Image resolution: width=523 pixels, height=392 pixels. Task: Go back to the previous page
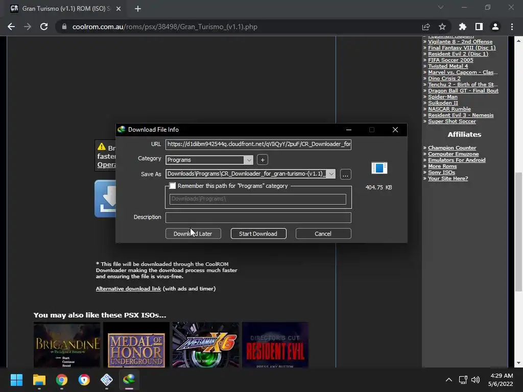tap(11, 27)
